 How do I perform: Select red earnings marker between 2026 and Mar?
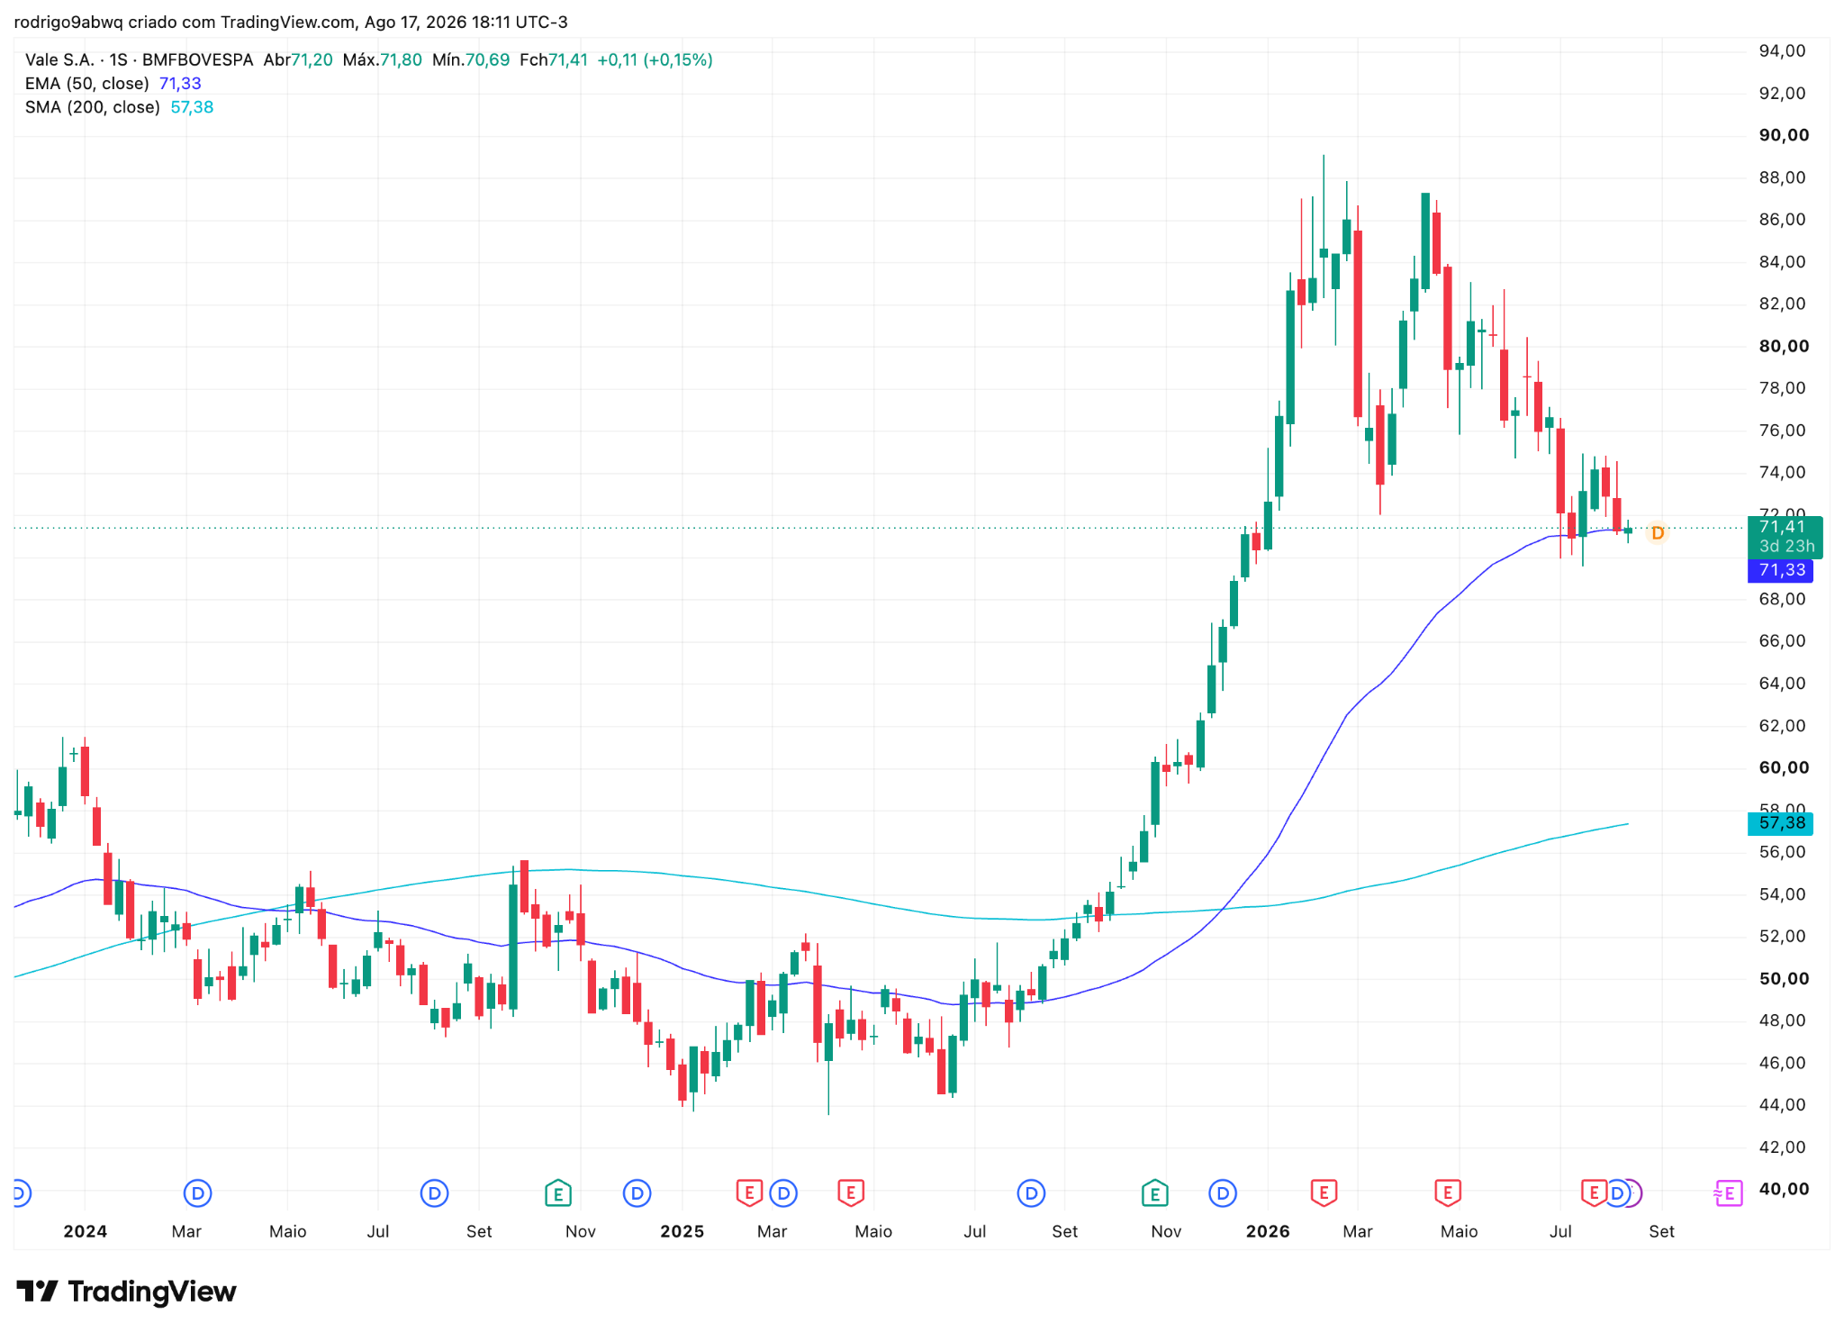(x=1324, y=1193)
